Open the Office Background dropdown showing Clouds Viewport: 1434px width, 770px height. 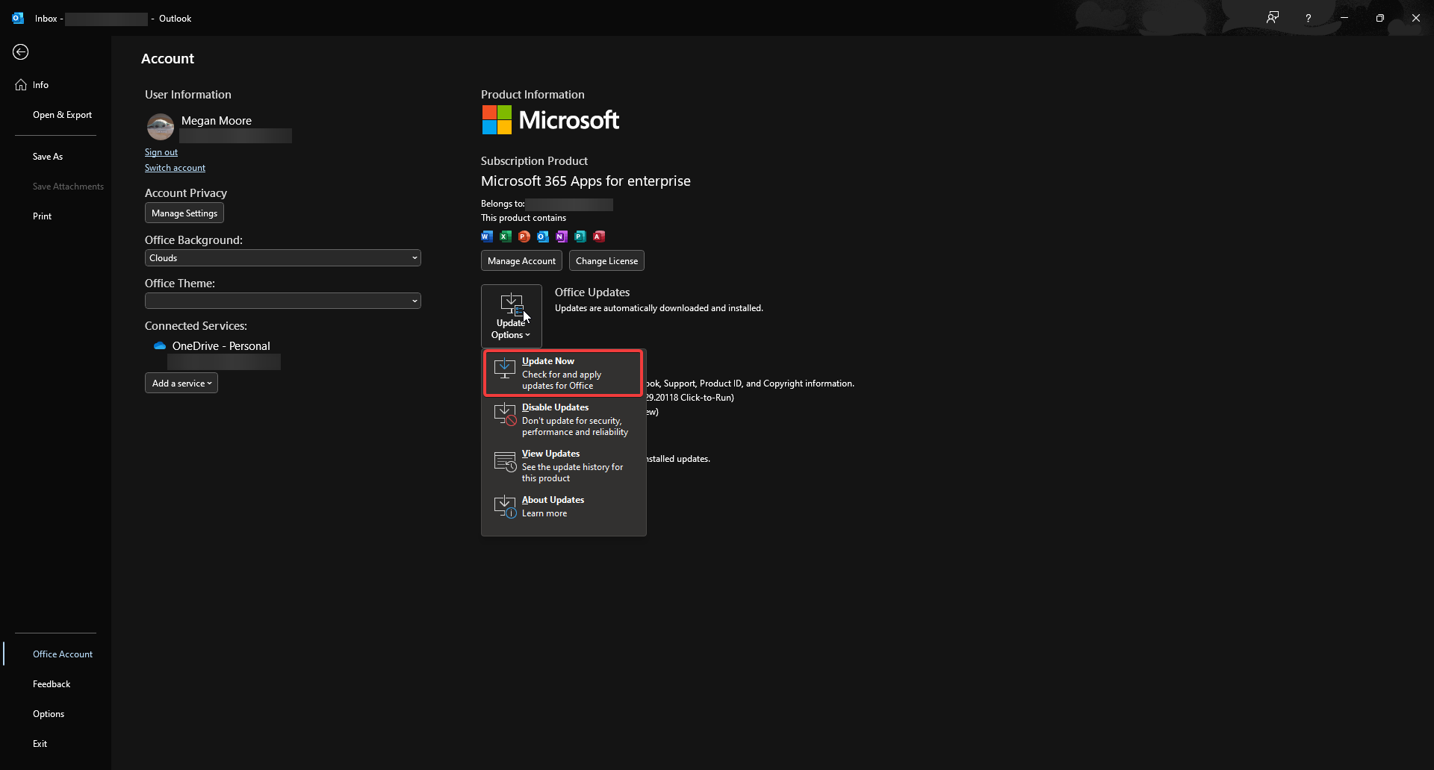pyautogui.click(x=283, y=258)
